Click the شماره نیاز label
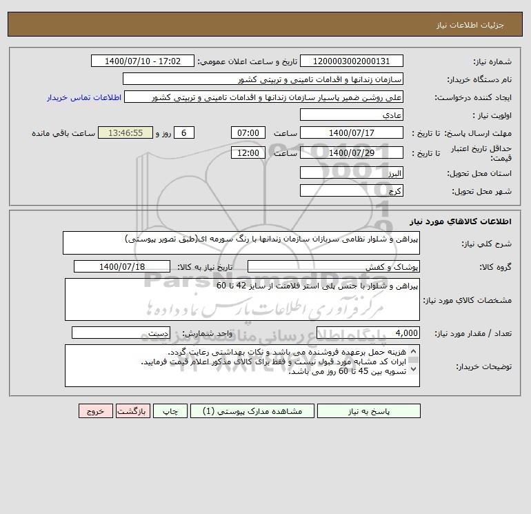This screenshot has width=531, height=514. (x=492, y=61)
